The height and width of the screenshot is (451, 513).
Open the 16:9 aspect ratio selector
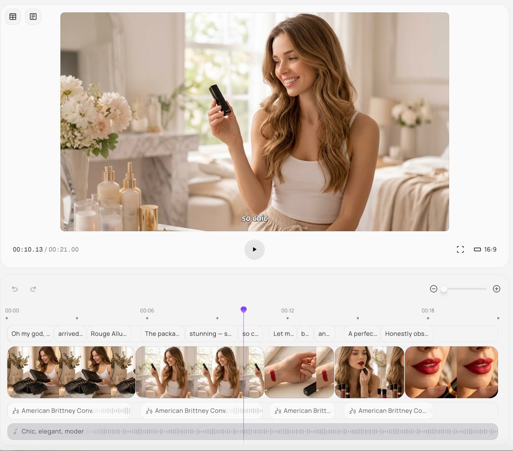click(x=485, y=249)
